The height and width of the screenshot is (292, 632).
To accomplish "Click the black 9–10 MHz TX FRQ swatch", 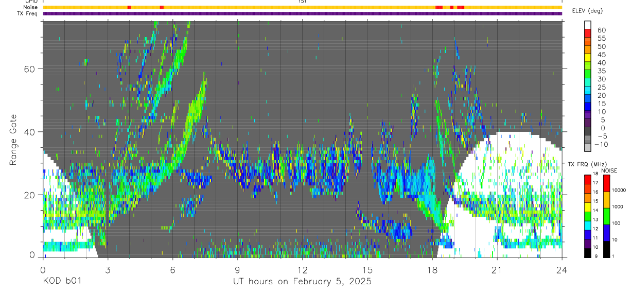I will 588,252.
